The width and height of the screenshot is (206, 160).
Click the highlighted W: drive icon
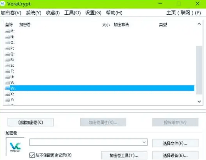[7, 88]
